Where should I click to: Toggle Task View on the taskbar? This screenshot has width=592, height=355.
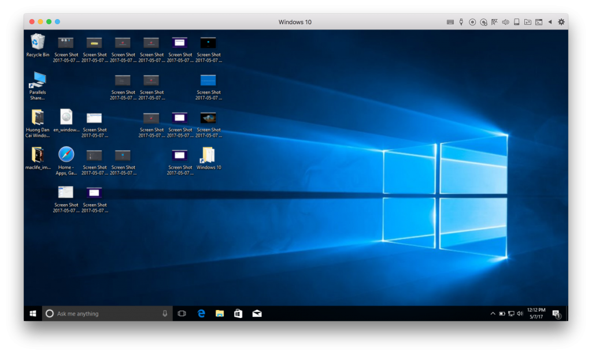point(182,313)
